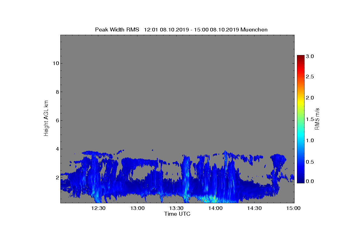
Task: Click the 'RMS m/s' colorbar label
Action: (317, 119)
